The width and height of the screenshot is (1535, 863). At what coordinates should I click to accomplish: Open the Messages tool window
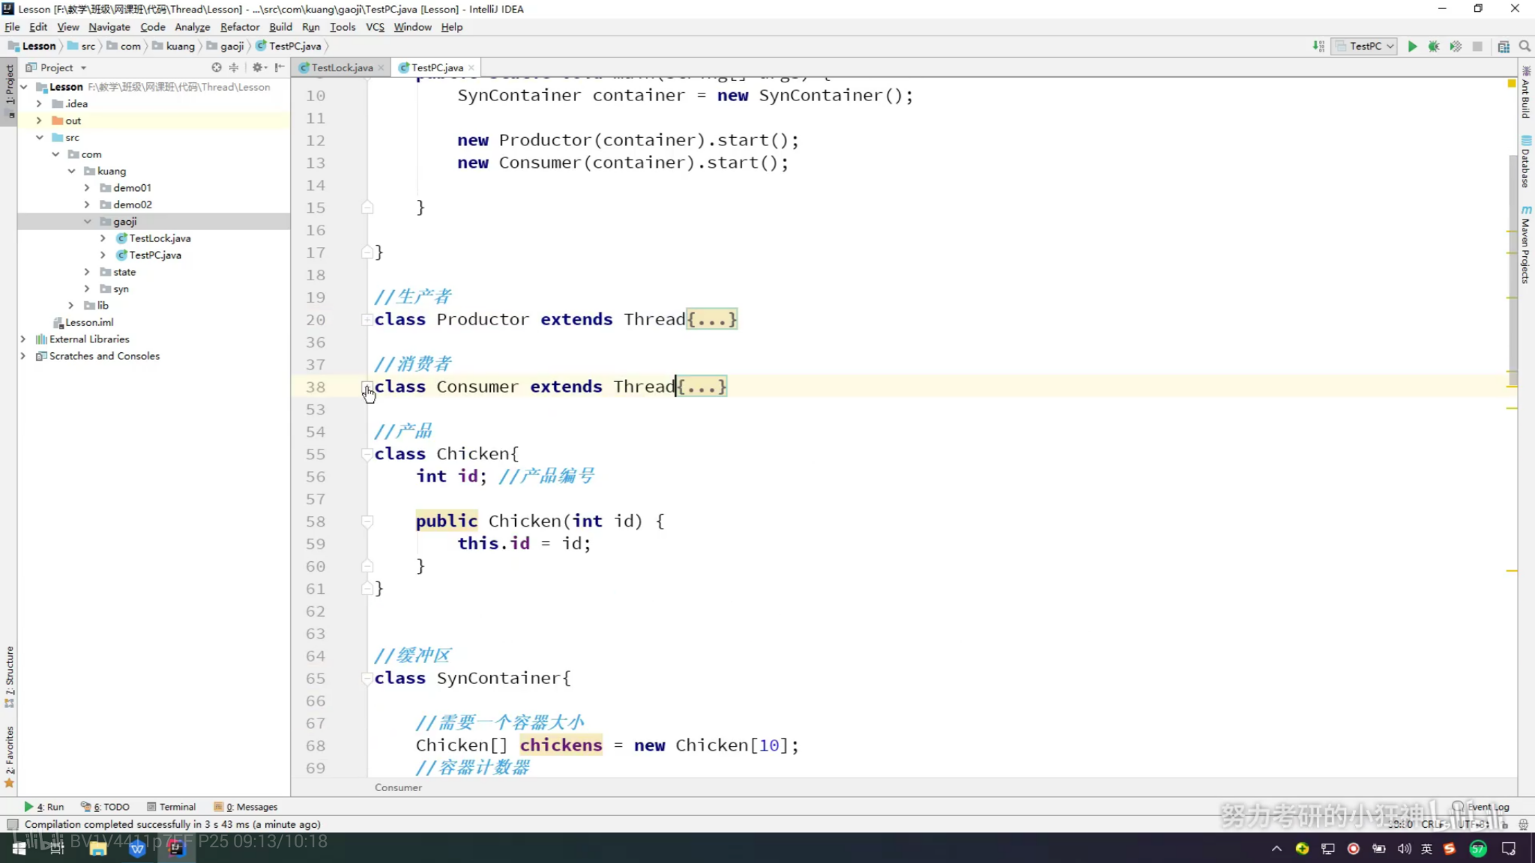(246, 808)
